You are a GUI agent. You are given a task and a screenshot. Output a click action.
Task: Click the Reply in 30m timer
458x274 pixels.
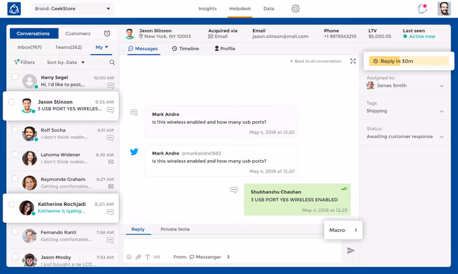click(409, 61)
